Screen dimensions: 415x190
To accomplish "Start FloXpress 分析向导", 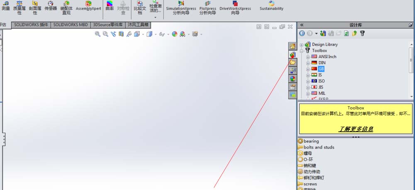I will click(208, 7).
